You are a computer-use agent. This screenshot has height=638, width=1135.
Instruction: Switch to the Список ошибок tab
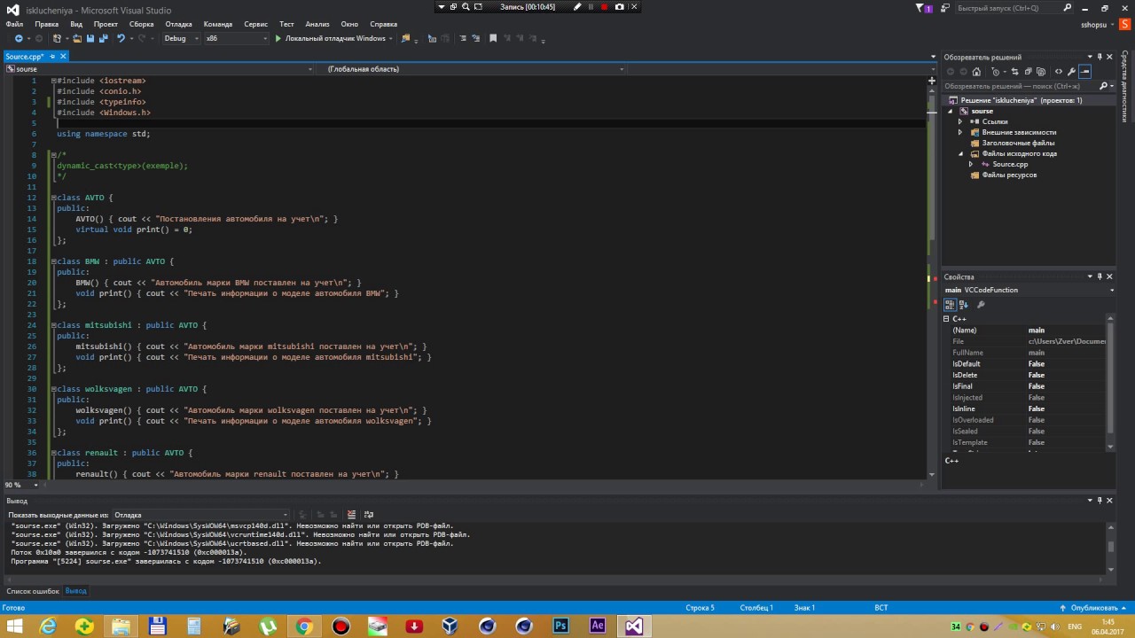(x=33, y=591)
